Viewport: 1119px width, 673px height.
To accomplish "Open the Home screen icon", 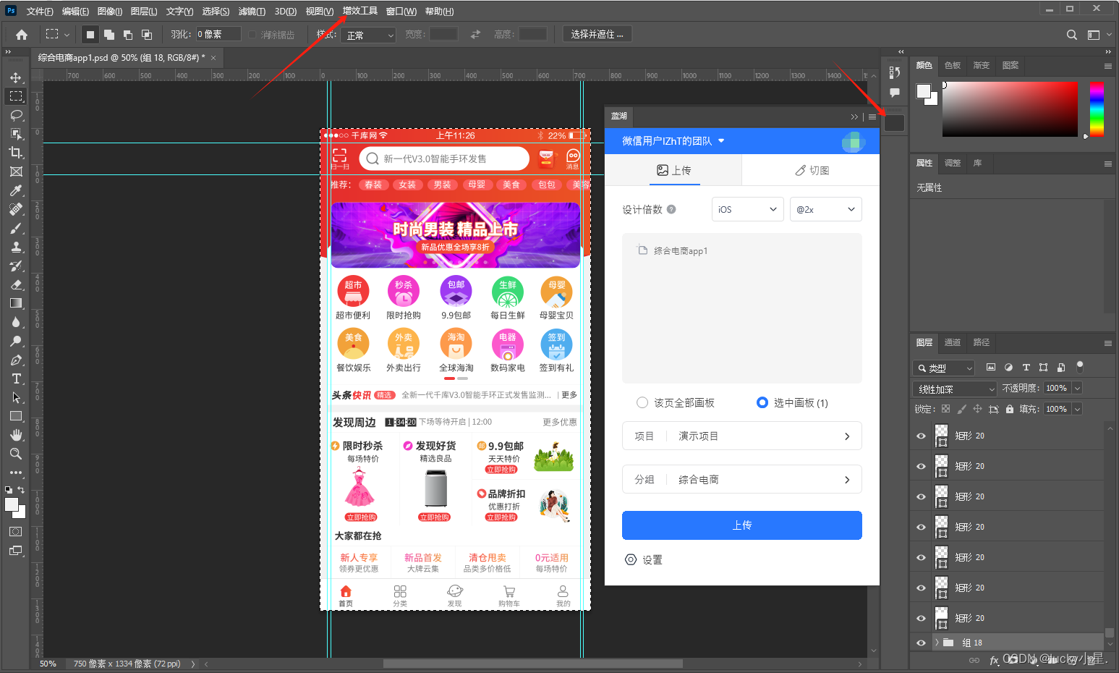I will coord(22,35).
